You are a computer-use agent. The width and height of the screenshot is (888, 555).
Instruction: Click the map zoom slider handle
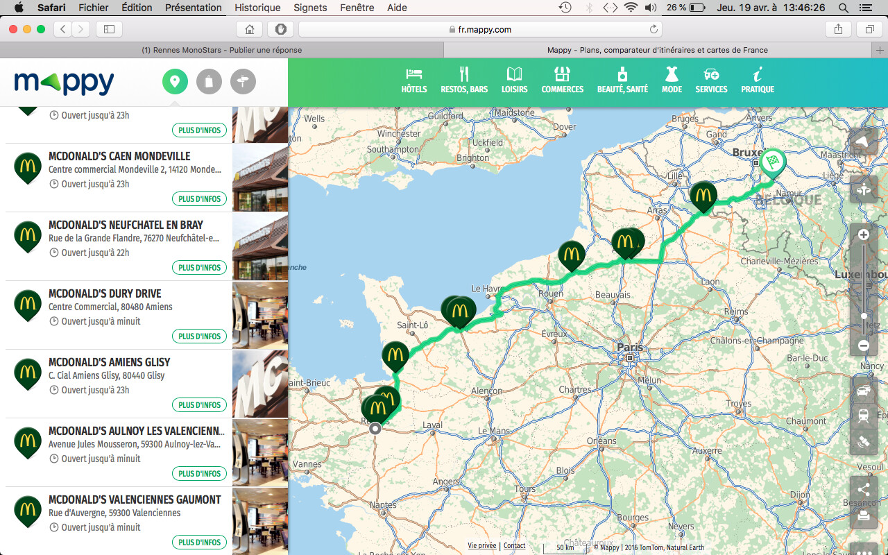coord(864,316)
